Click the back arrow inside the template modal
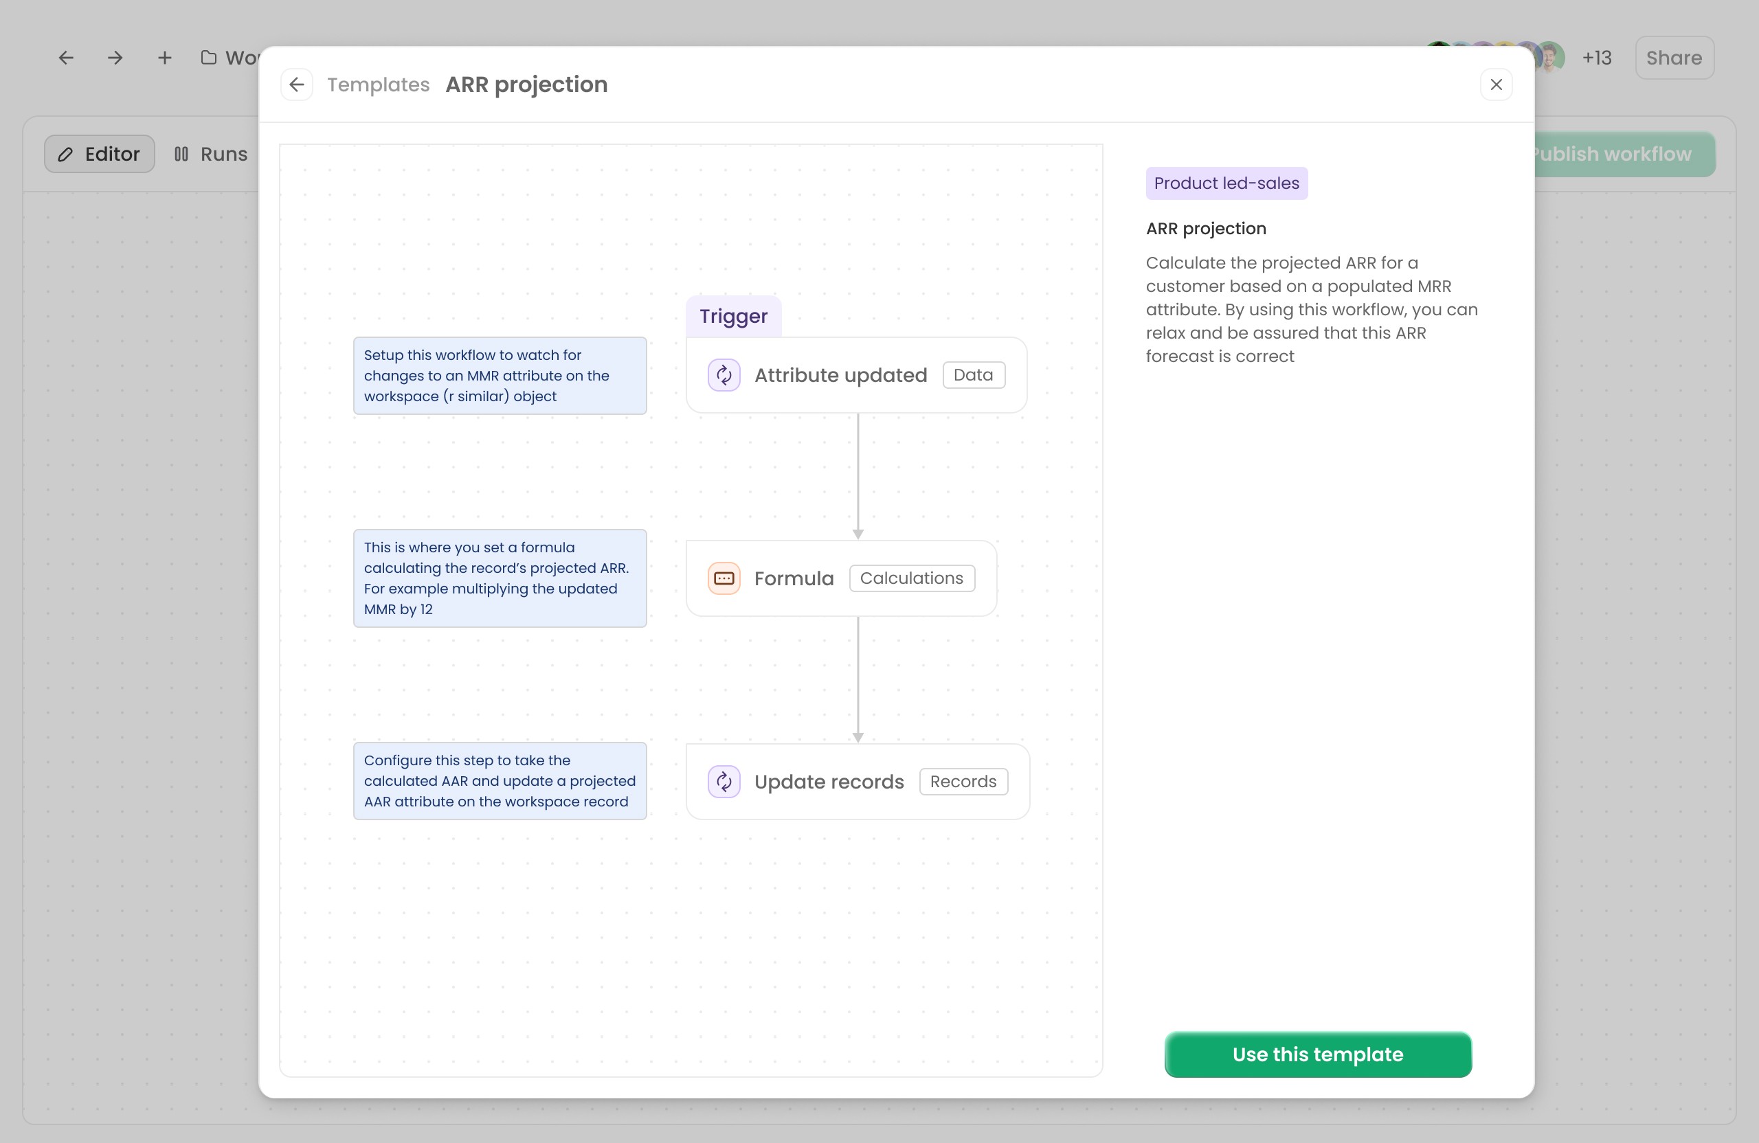 coord(297,84)
